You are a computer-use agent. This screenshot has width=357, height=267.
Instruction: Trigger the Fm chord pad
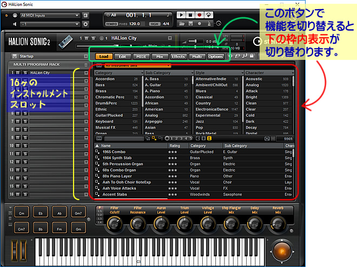pos(59,228)
